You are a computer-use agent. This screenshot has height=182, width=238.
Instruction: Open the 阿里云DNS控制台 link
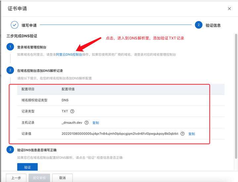tap(69, 54)
